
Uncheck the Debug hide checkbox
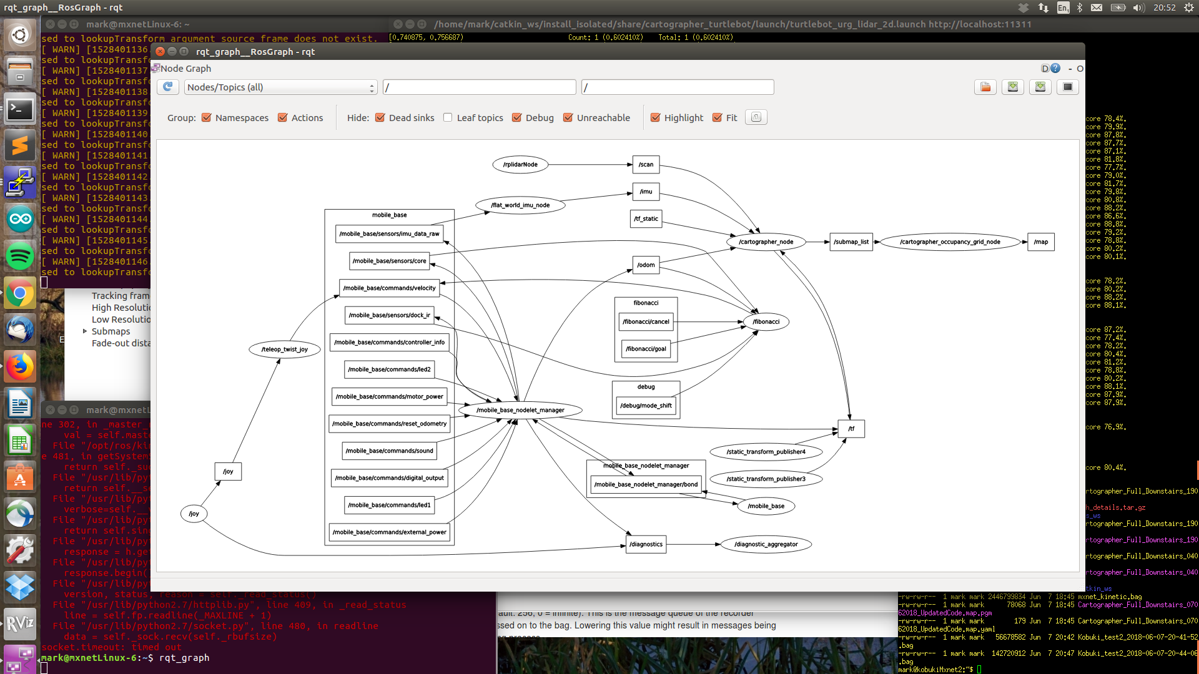tap(516, 117)
